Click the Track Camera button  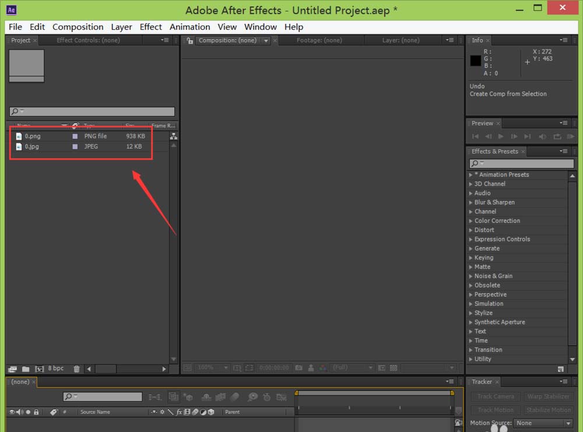pos(496,396)
